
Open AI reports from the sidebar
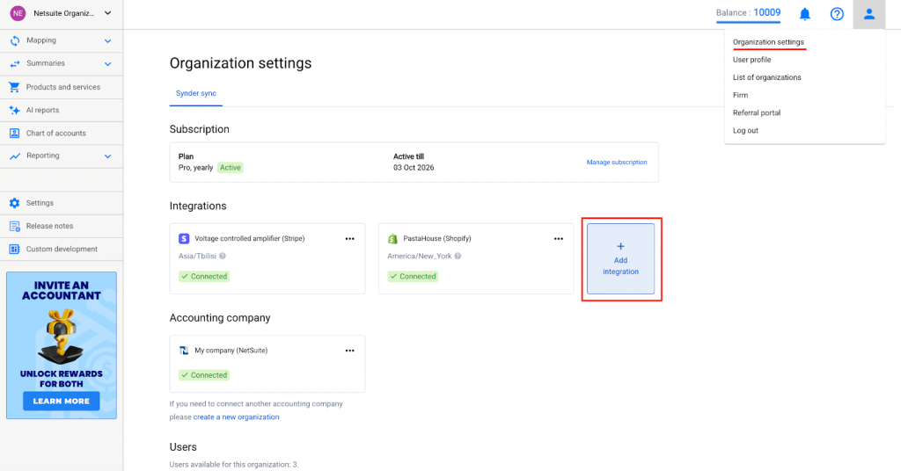pyautogui.click(x=42, y=110)
